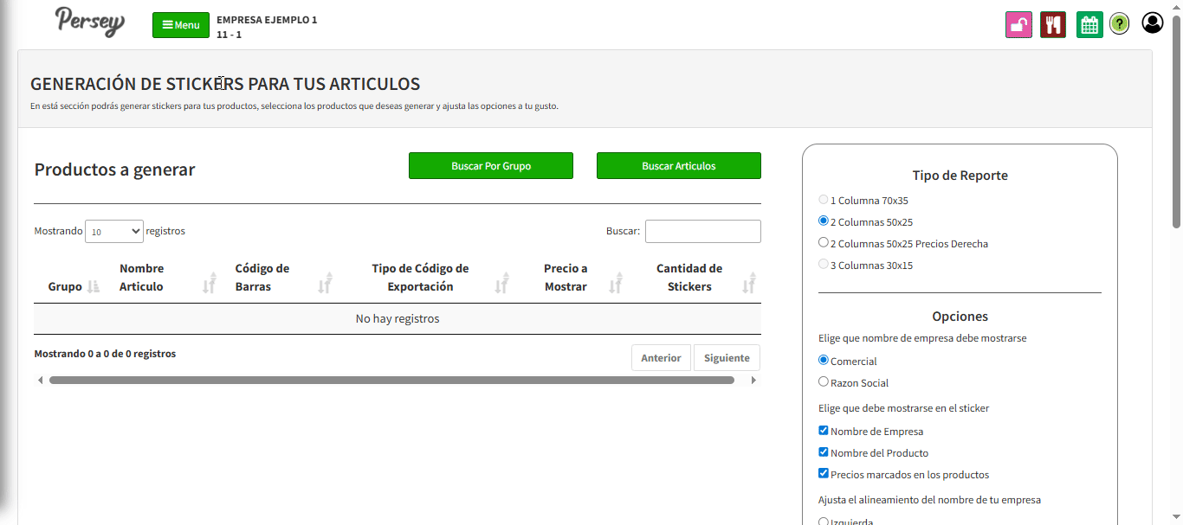Sort by Código de Barras column arrows
Image resolution: width=1183 pixels, height=525 pixels.
(x=325, y=282)
